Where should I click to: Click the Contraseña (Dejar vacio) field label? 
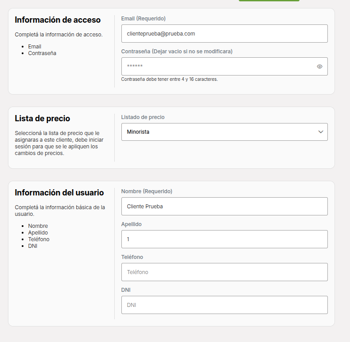177,52
